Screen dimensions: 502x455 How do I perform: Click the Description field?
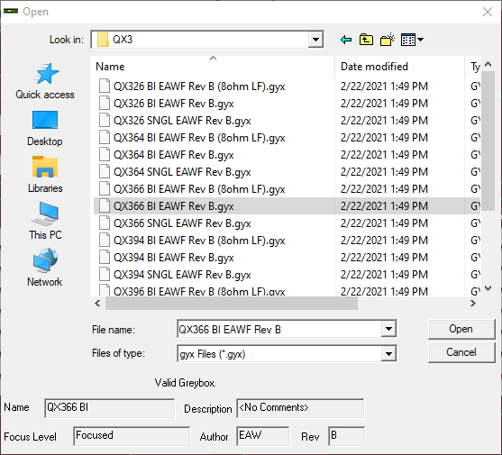(x=300, y=408)
